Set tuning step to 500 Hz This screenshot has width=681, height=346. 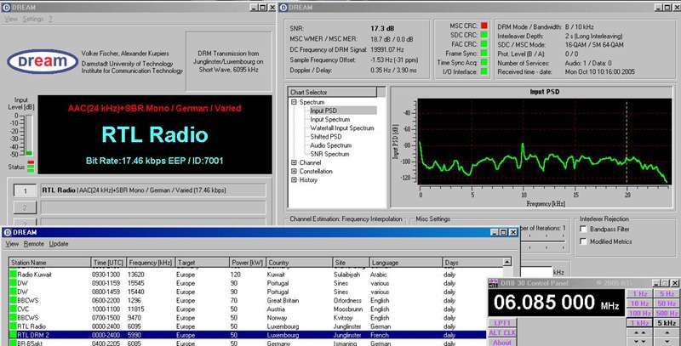[667, 313]
